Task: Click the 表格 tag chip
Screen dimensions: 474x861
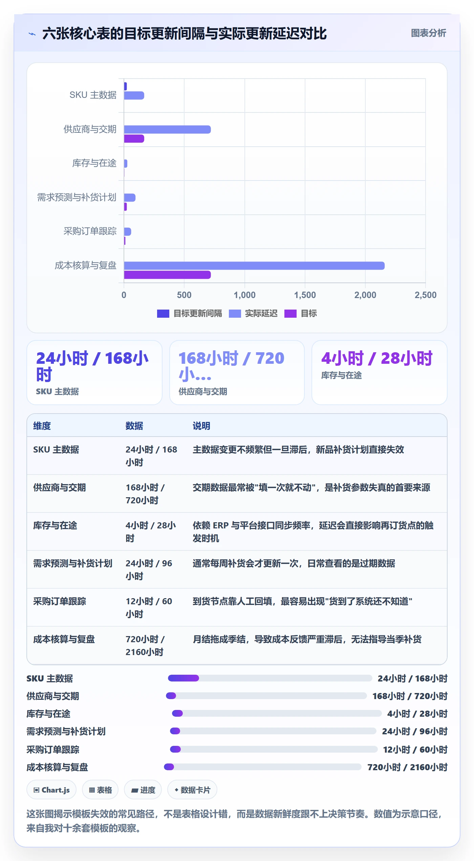Action: [100, 790]
